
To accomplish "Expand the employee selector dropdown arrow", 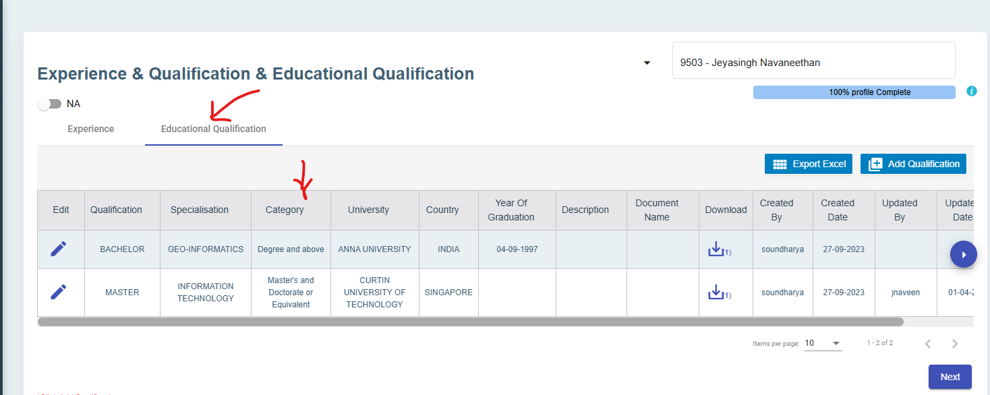I will coord(647,63).
